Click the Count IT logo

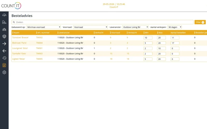(11, 6)
